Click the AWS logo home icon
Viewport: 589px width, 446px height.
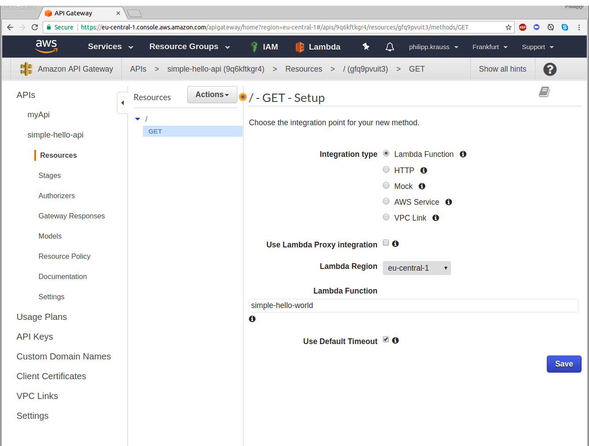tap(46, 46)
